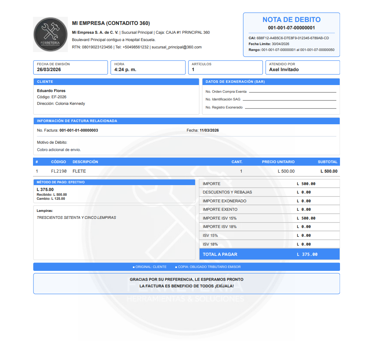The image size is (373, 342).
Task: Click the IMPORTE ISV 18% row
Action: [x=269, y=227]
